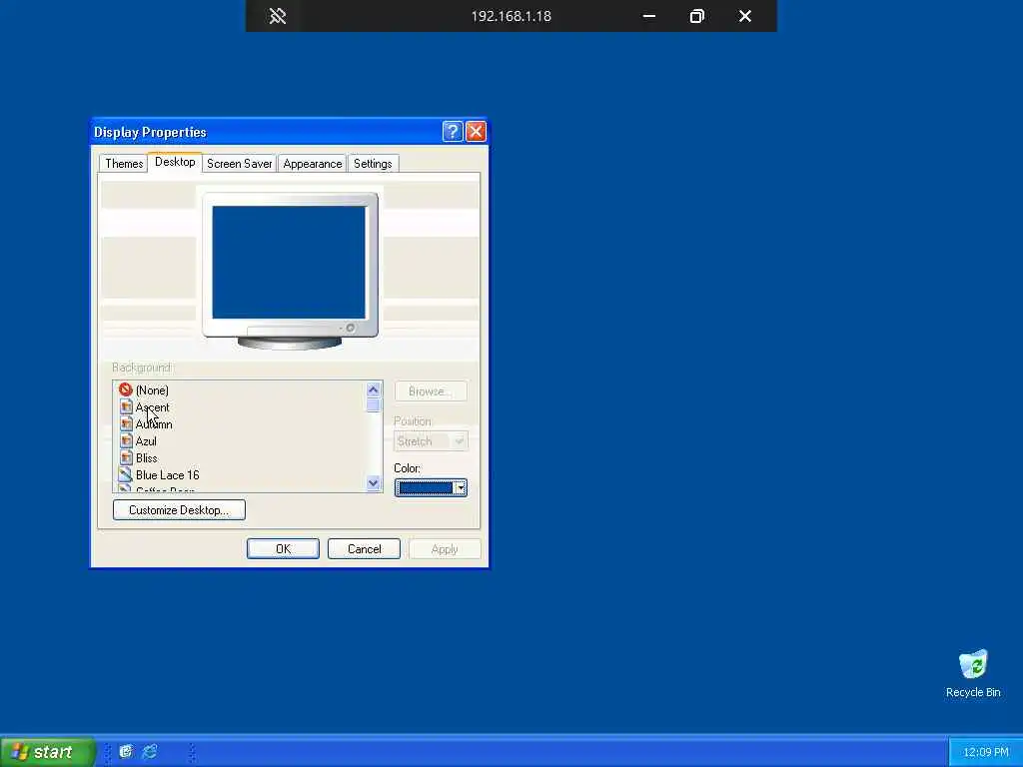Minimize the remote session window
Screen dimensions: 1023x767
tap(649, 16)
